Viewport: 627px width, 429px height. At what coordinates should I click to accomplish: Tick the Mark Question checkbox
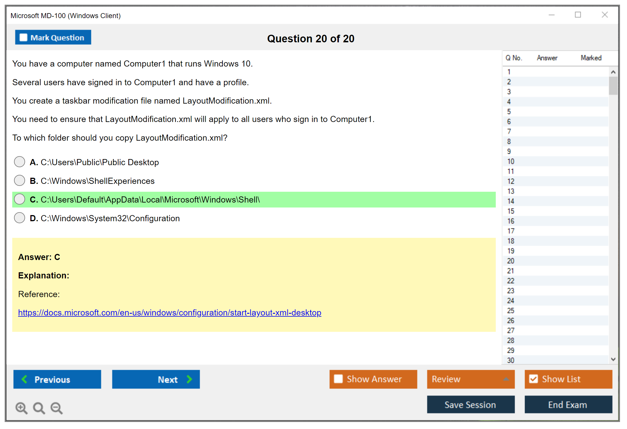tap(23, 38)
